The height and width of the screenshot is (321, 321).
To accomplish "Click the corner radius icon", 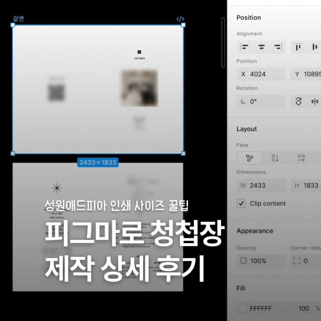I will [x=297, y=260].
